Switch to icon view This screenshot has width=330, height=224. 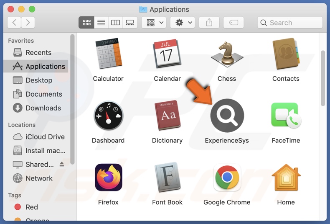[x=86, y=22]
